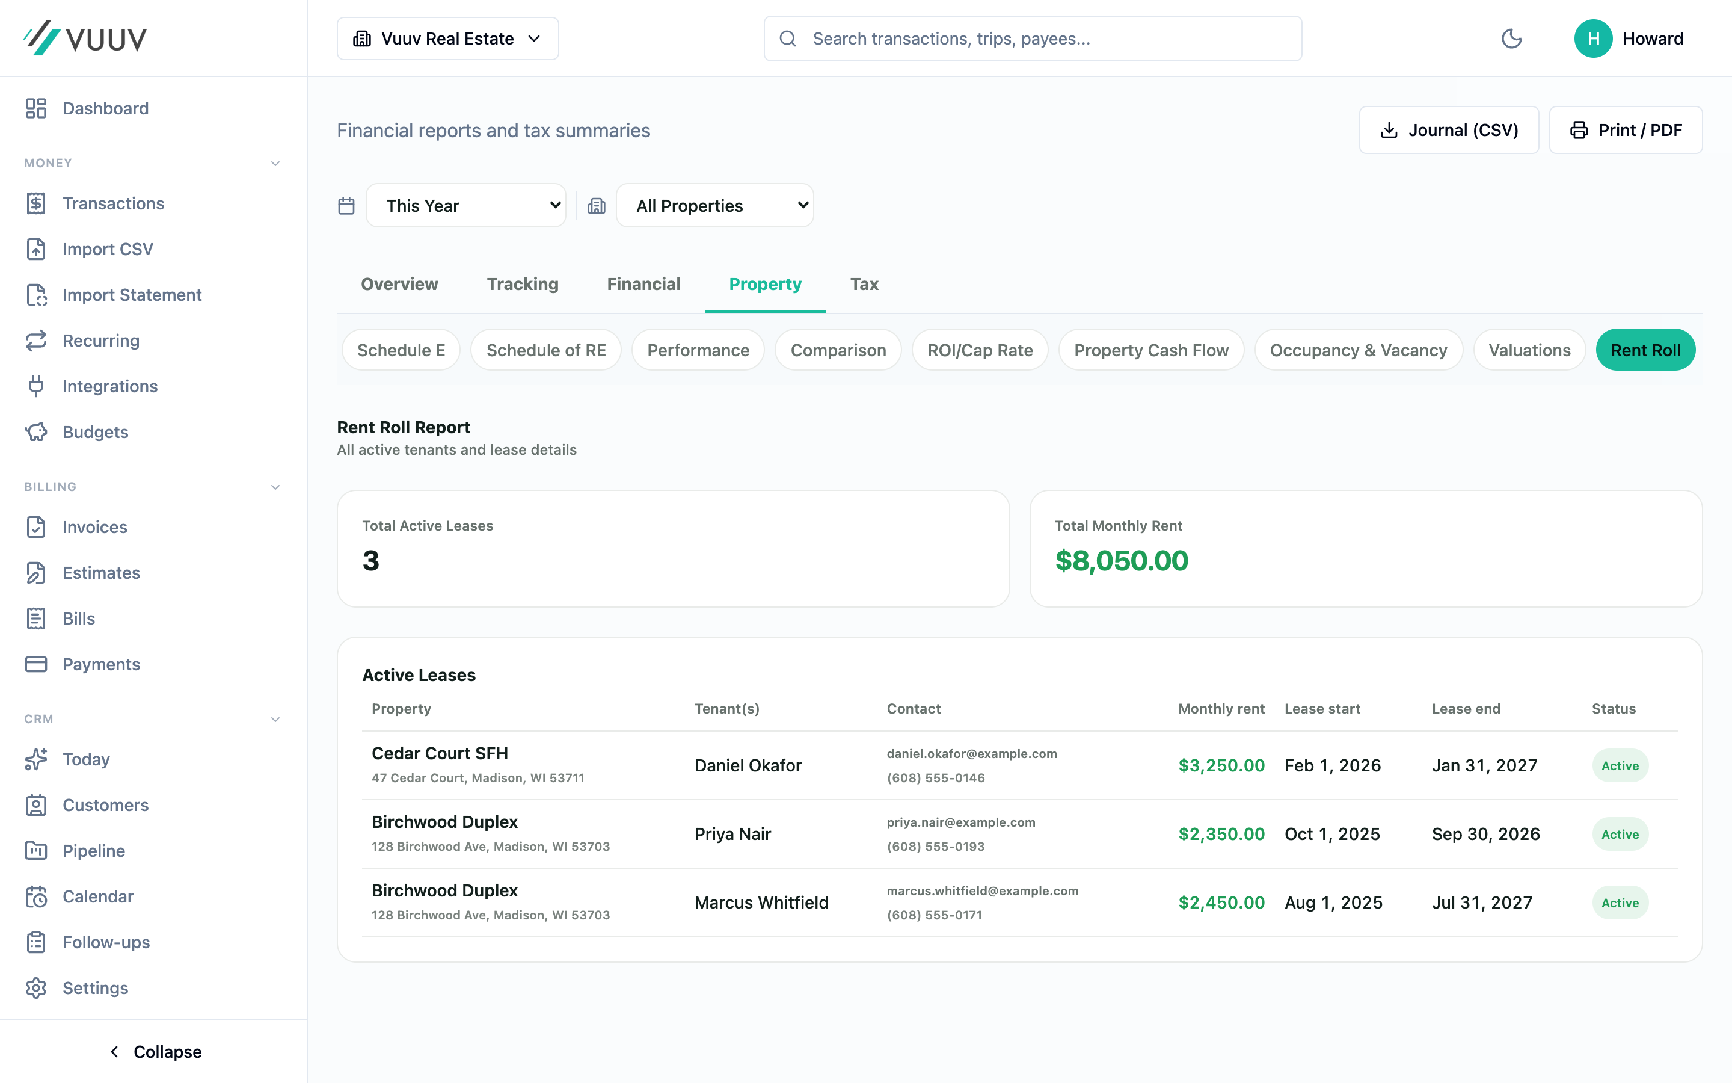Screen dimensions: 1732x1083
Task: Click the Import CSV file icon
Action: click(36, 249)
